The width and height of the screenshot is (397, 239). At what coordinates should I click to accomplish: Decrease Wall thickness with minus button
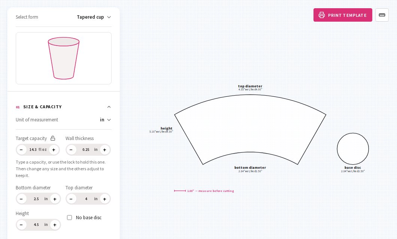click(x=71, y=150)
